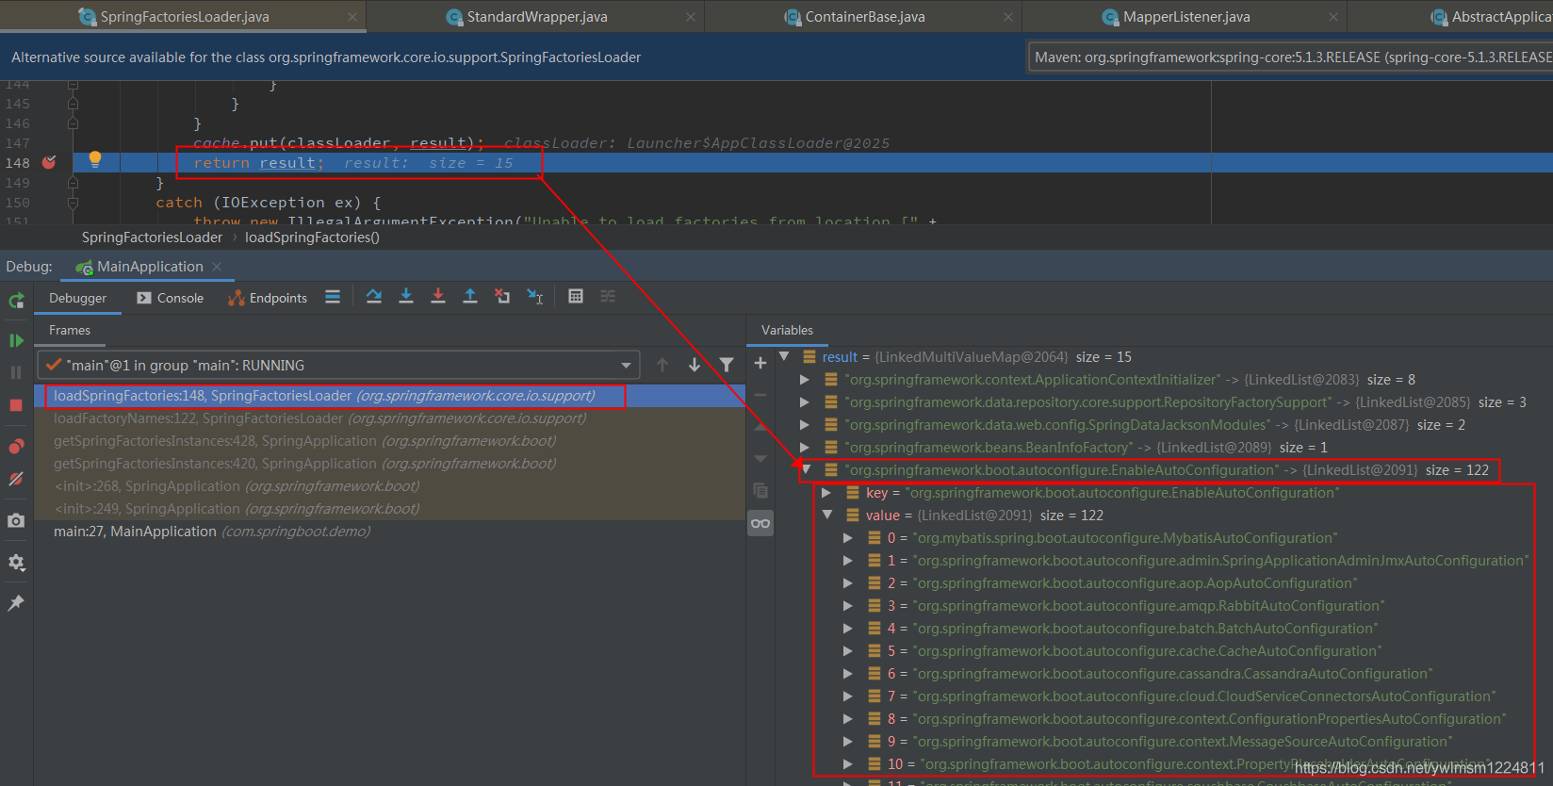This screenshot has width=1553, height=786.
Task: Select frame getSpringFactoriesInstances:428
Action: (389, 441)
